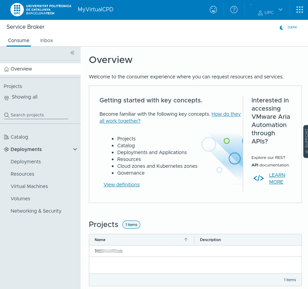The height and width of the screenshot is (289, 308).
Task: Select the Consume tab
Action: 19,40
